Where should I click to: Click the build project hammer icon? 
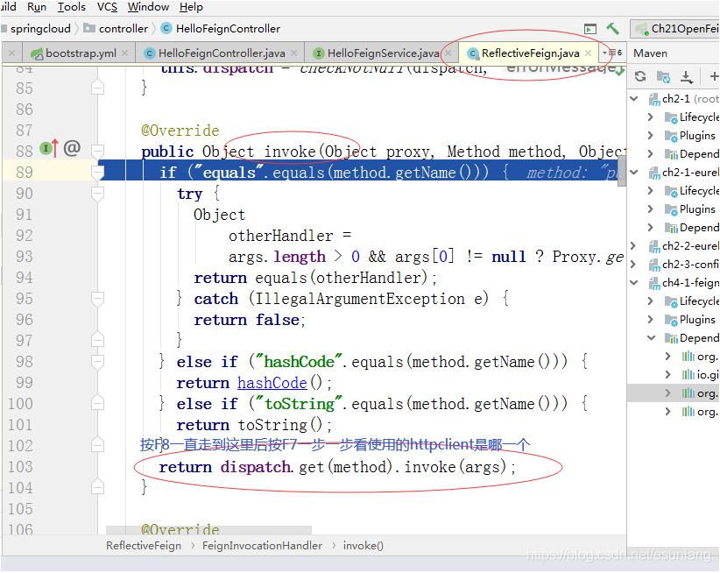612,29
